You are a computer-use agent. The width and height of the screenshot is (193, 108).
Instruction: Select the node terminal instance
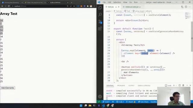tap(168, 85)
